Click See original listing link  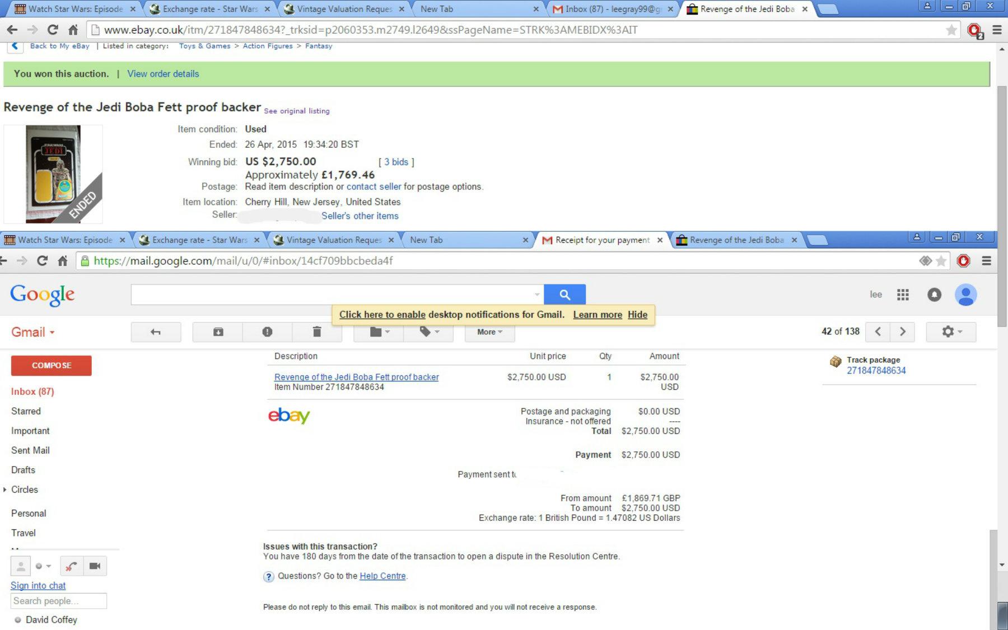(297, 111)
